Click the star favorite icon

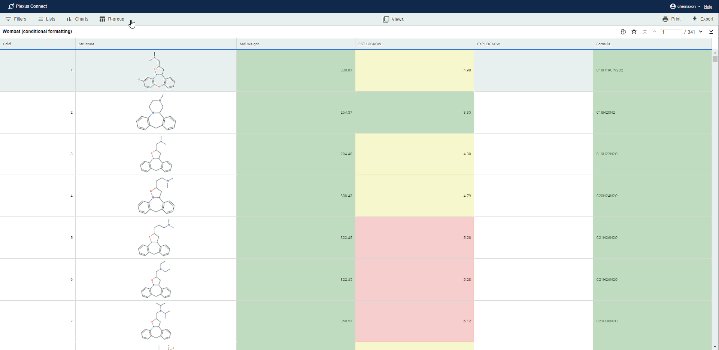(x=634, y=32)
